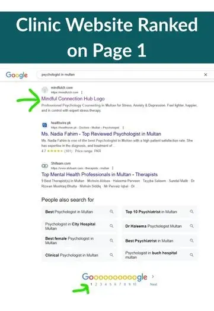
Task: Click the 4.7 star rating line
Action: (71, 151)
